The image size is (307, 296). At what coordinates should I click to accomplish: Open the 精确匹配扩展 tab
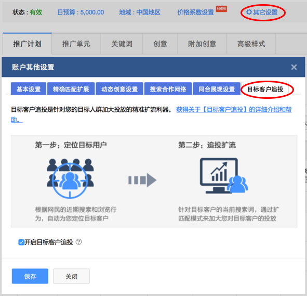tap(71, 89)
